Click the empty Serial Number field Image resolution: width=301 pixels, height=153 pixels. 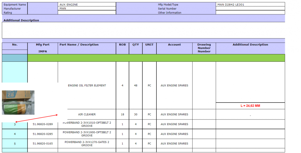(x=250, y=9)
